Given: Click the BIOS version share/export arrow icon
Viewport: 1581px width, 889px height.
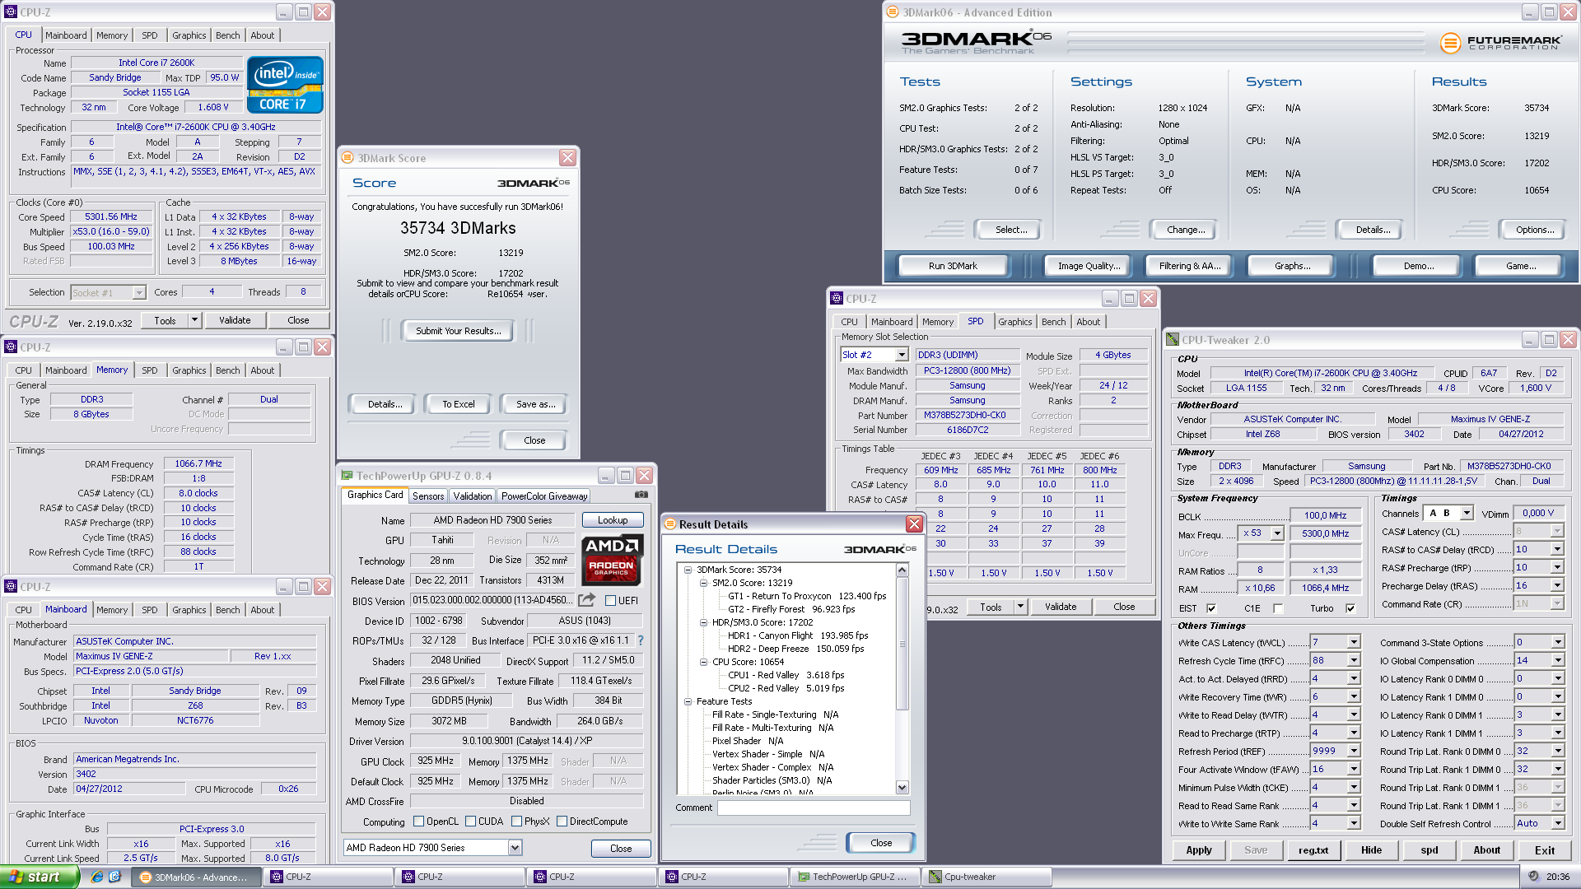Looking at the screenshot, I should tap(586, 600).
